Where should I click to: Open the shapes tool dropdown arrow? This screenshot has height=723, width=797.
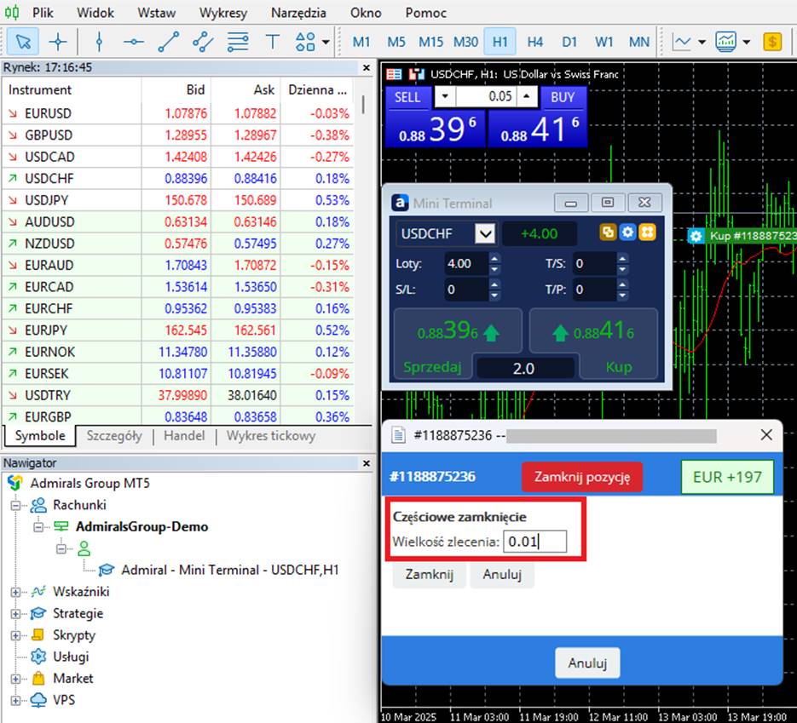[326, 42]
